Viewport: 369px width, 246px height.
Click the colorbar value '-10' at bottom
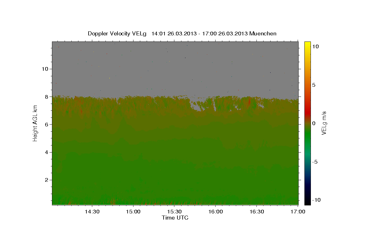coord(316,200)
